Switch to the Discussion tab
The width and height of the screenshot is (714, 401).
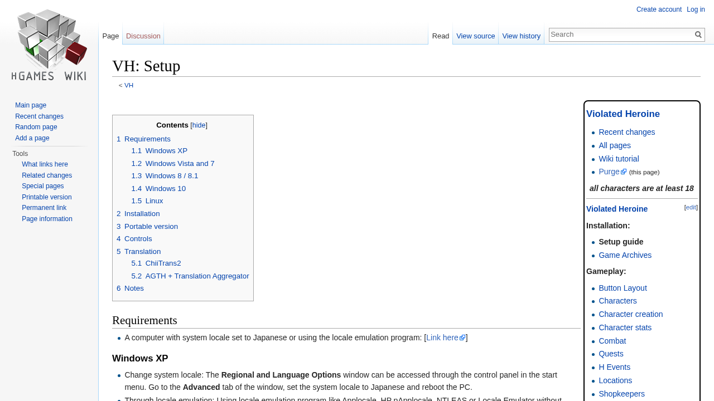pos(143,36)
